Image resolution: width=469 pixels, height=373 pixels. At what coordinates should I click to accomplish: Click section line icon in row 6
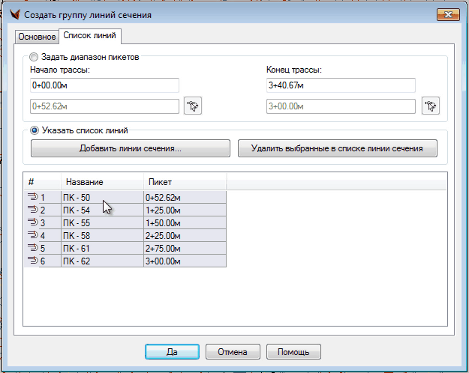click(33, 261)
